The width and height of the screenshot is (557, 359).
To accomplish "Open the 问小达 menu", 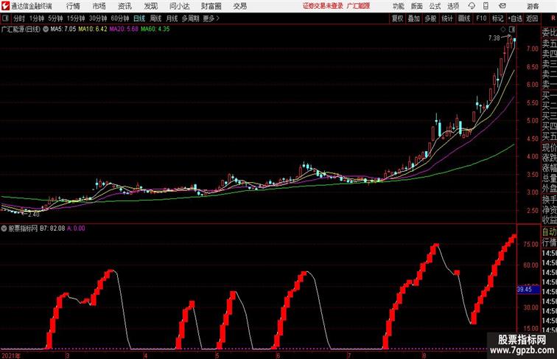I will pos(179,6).
